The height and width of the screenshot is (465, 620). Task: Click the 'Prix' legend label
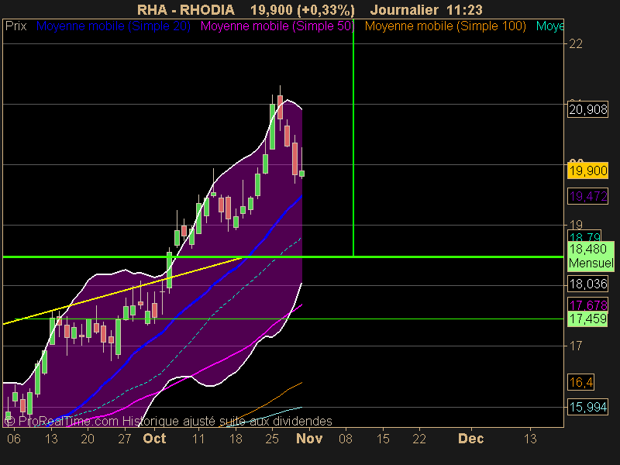pyautogui.click(x=15, y=26)
